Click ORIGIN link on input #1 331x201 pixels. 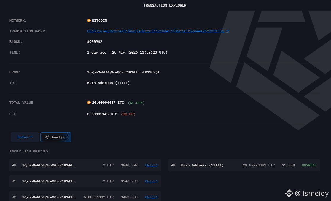151,181
